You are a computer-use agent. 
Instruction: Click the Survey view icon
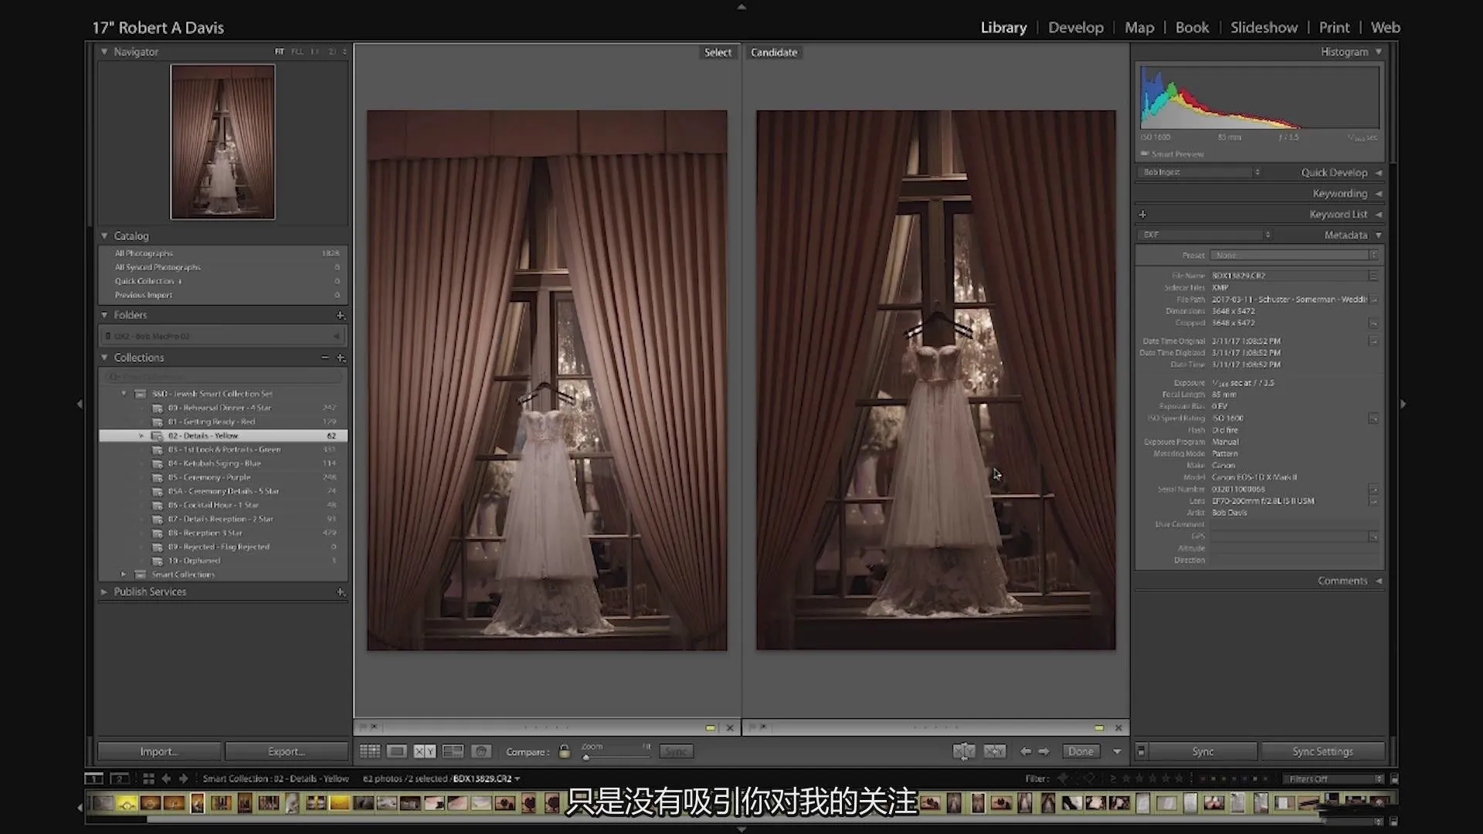click(453, 751)
